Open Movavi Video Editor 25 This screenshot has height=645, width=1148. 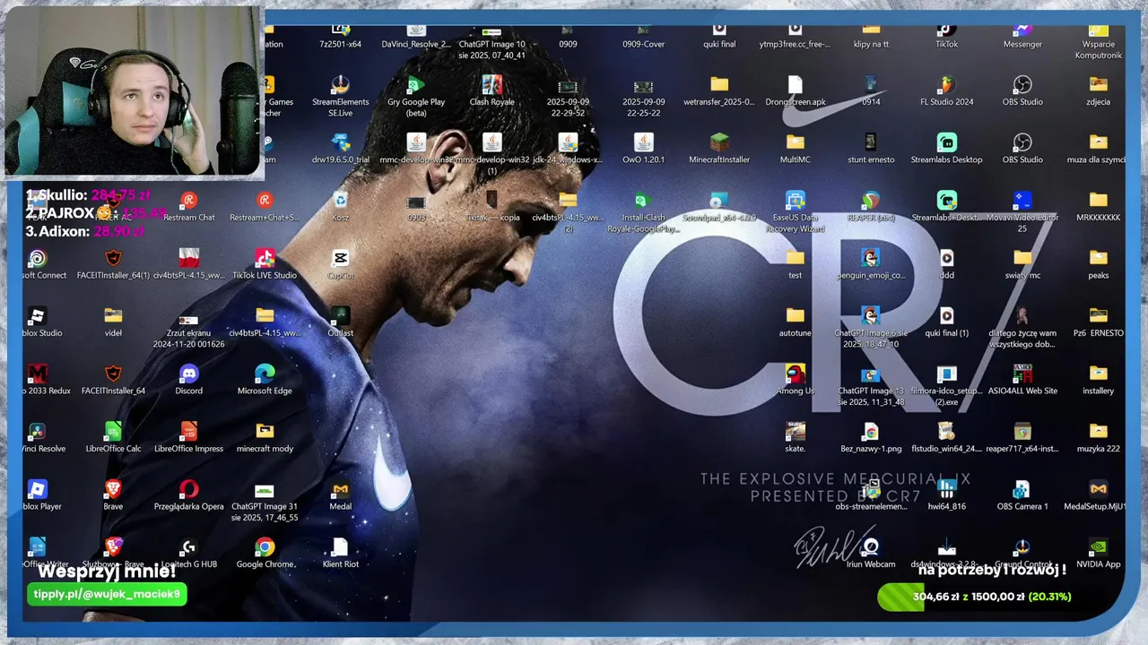1022,211
